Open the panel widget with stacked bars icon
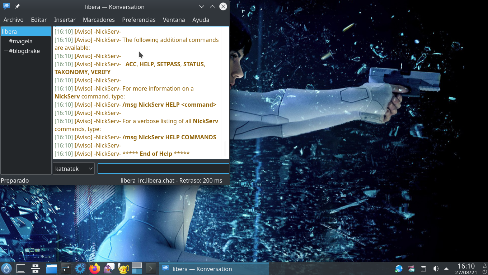The height and width of the screenshot is (275, 488). (35, 269)
